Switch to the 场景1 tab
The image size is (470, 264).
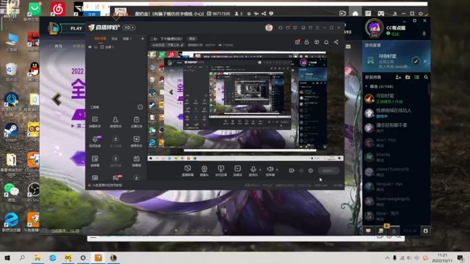click(x=127, y=39)
